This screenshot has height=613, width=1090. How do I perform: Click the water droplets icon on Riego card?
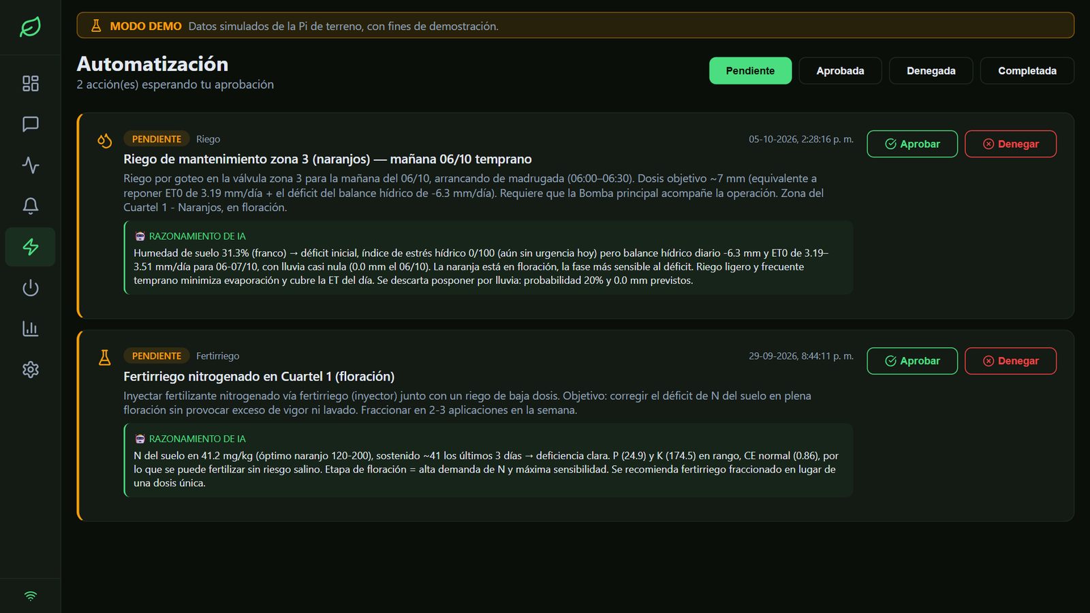104,140
